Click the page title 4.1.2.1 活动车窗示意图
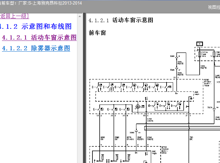Screen dimensions: 220x163 (x=121, y=20)
